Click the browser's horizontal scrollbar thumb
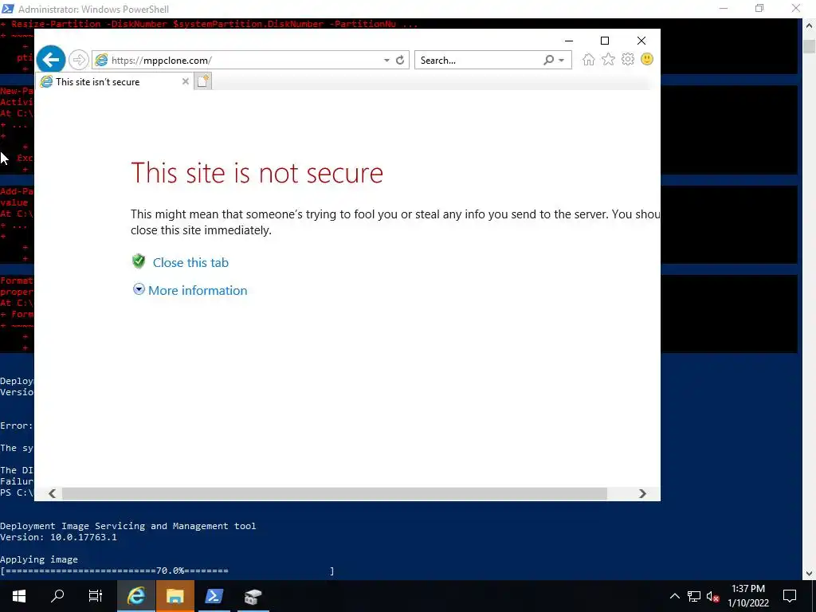Viewport: 816px width, 612px height. pos(334,493)
